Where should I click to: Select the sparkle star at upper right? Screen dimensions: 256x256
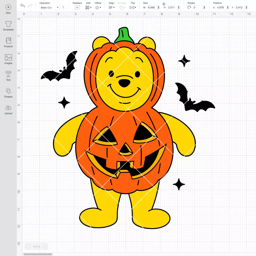click(x=184, y=61)
